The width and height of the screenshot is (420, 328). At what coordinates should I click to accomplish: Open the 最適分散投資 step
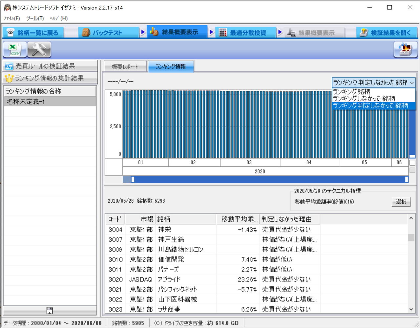tap(245, 32)
